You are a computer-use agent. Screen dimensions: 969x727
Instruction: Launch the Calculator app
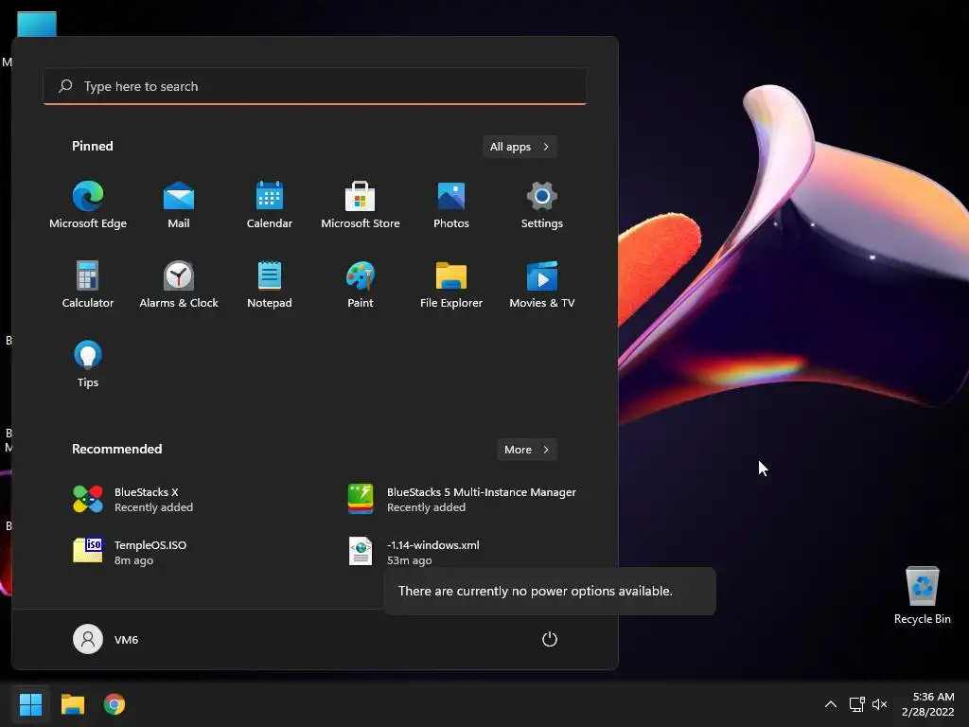pyautogui.click(x=88, y=285)
